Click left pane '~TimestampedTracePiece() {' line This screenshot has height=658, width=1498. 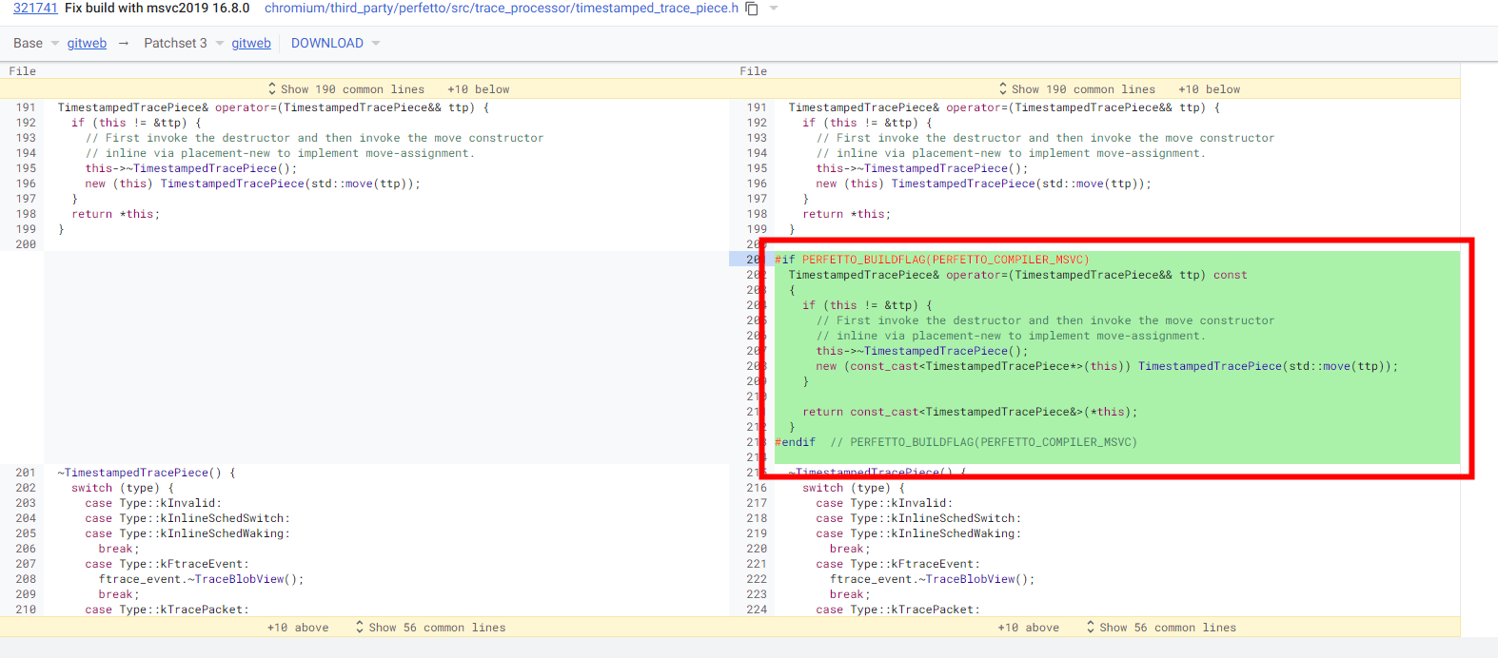pyautogui.click(x=147, y=473)
